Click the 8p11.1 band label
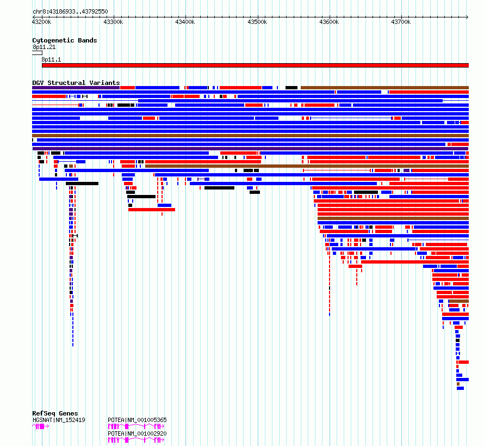Viewport: 484px width, 446px height. point(51,59)
